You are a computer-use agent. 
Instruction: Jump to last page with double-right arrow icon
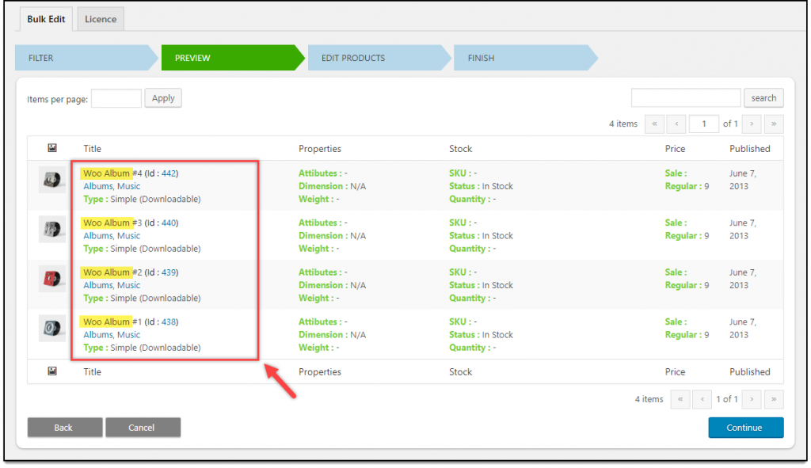click(x=772, y=124)
